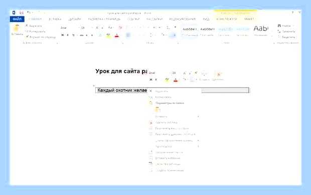The width and height of the screenshot is (311, 195).
Task: Click the red delete icon on the mini toolbar
Action: pyautogui.click(x=219, y=74)
